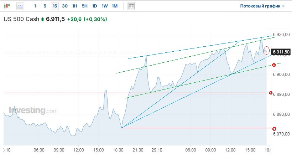292x154 pixels.
Task: Choose the 1W interval
Action: (x=104, y=6)
